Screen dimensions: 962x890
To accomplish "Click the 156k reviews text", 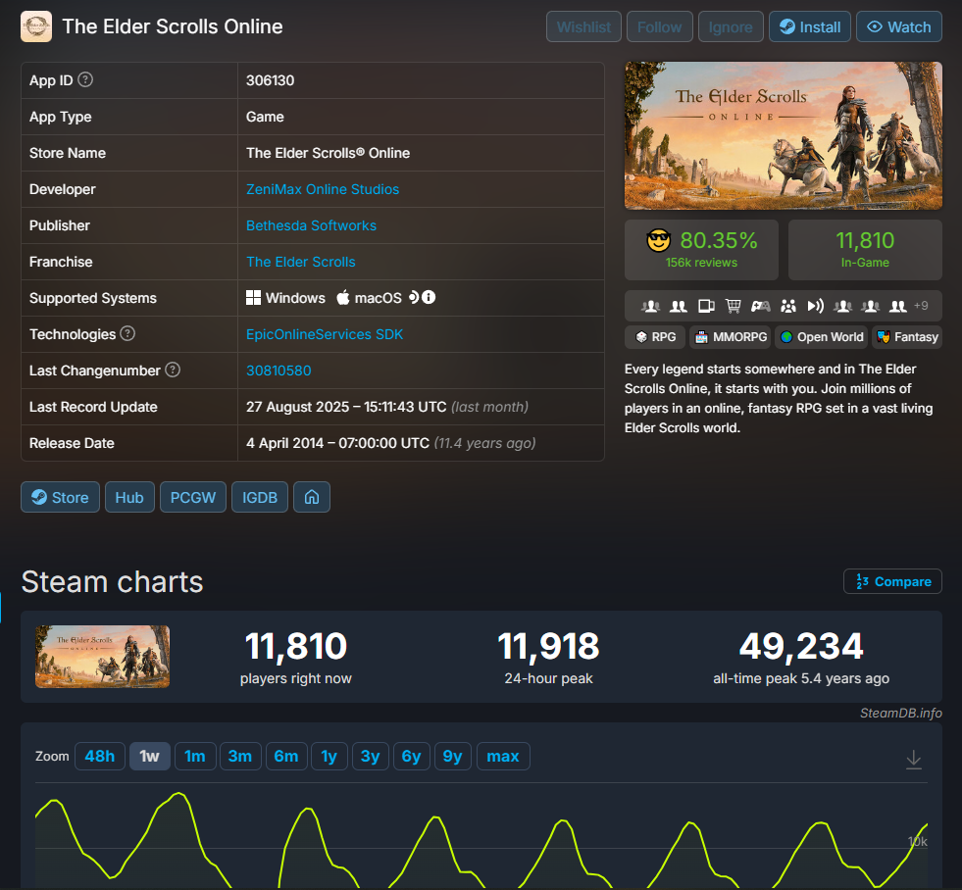I will click(x=701, y=262).
